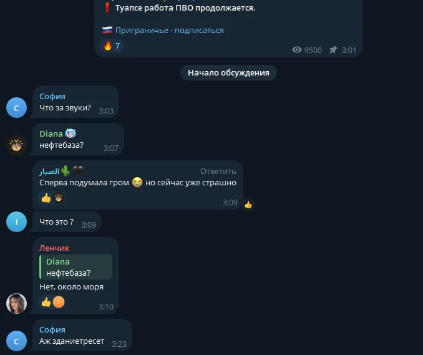The width and height of the screenshot is (423, 355).
Task: Click the thumbs-up quick reaction beside the 3:09 message
Action: [248, 205]
